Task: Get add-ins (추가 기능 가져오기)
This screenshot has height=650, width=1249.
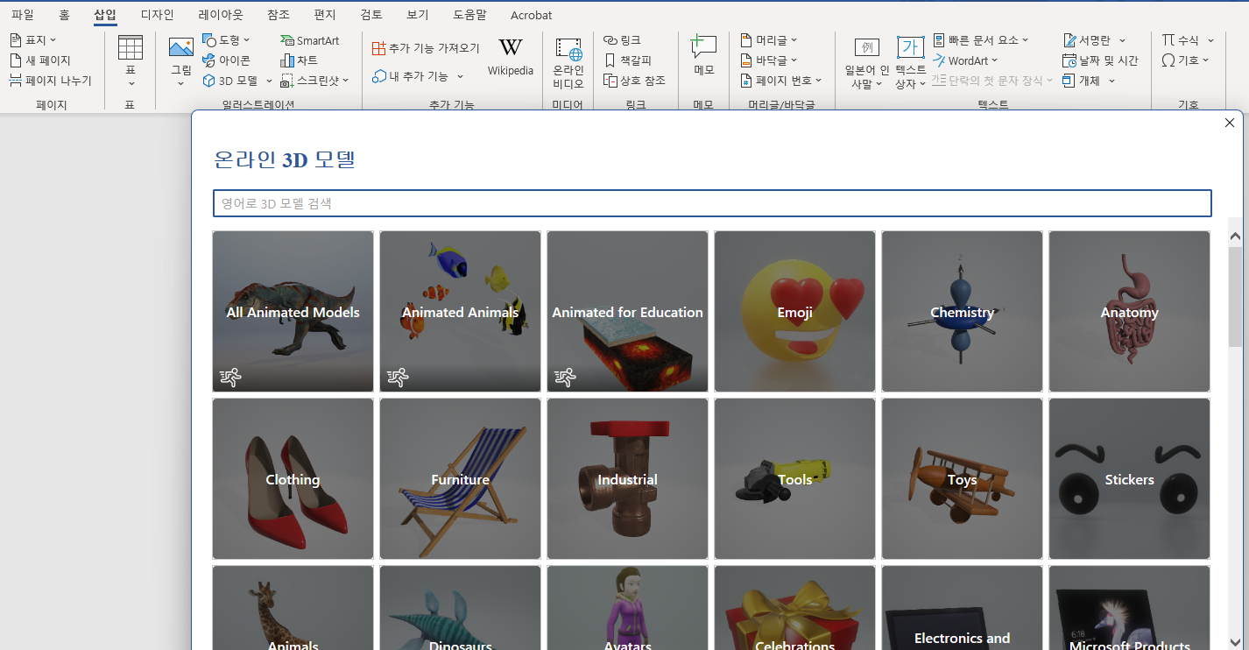Action: (x=427, y=48)
